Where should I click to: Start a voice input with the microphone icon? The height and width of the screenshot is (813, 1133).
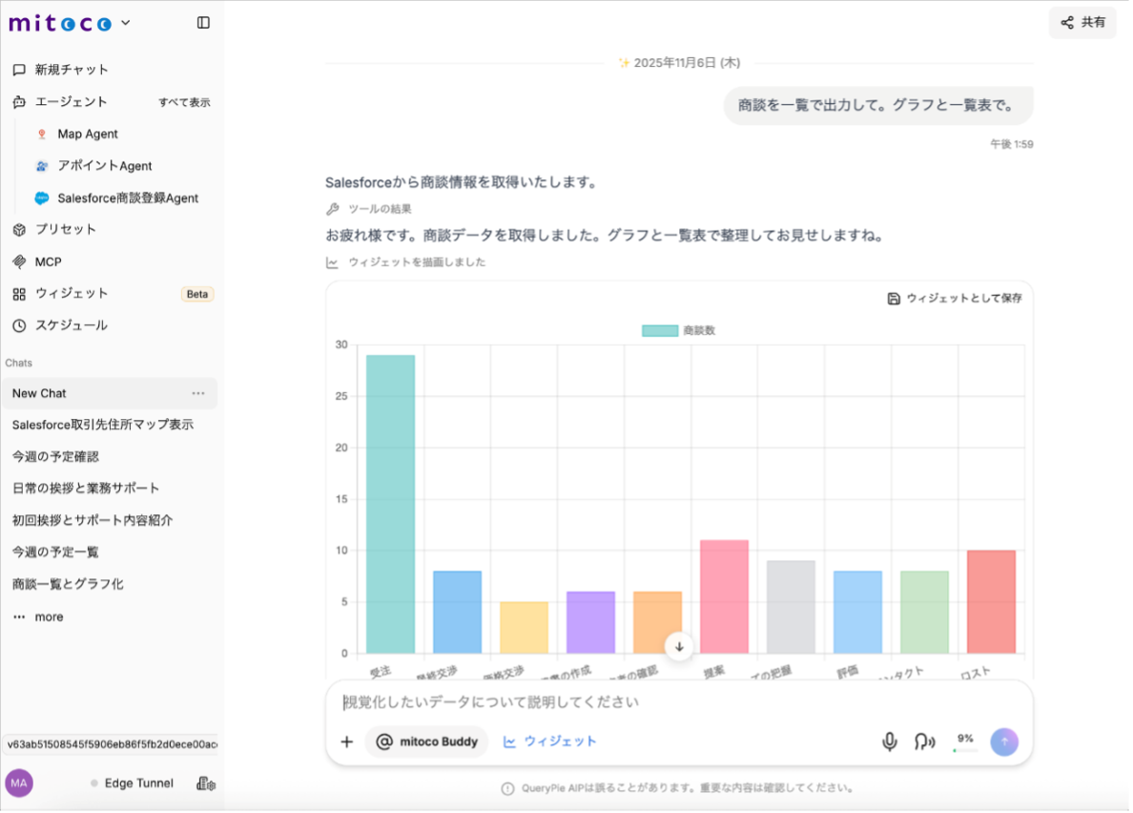889,740
